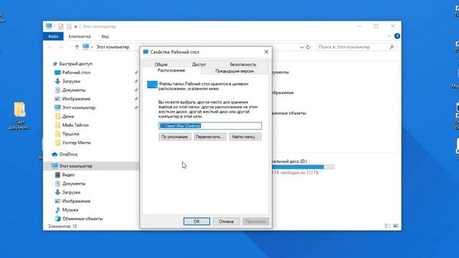Select Музыка in navigation pane
Viewport: 459px width, 258px height.
70,210
